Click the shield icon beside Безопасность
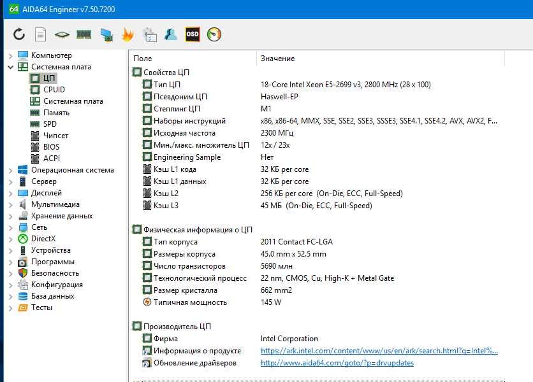The height and width of the screenshot is (382, 533). (x=23, y=273)
